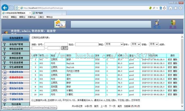Go to 尾页 in pagination

point(119,106)
